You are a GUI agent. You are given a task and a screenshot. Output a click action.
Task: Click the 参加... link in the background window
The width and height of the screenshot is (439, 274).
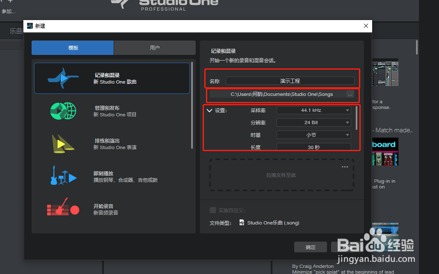(8, 11)
